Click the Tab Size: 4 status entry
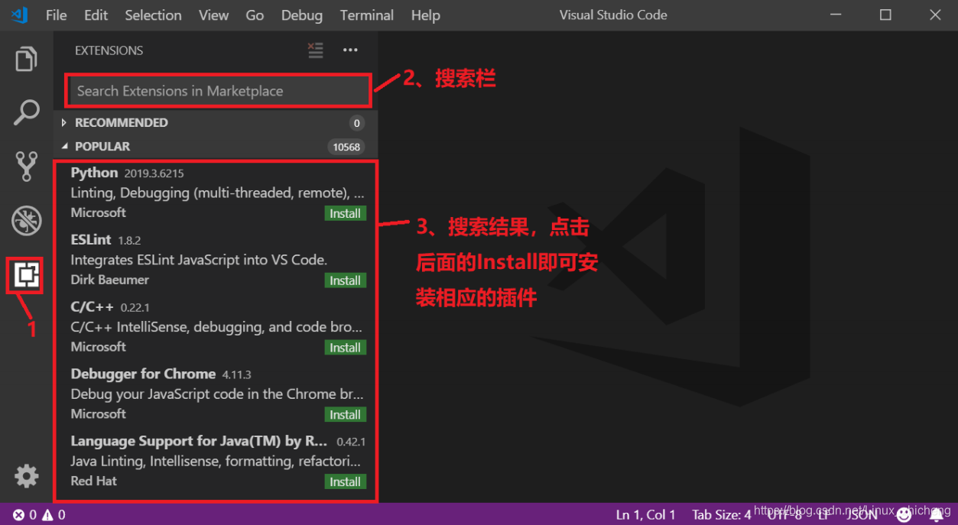 (722, 515)
